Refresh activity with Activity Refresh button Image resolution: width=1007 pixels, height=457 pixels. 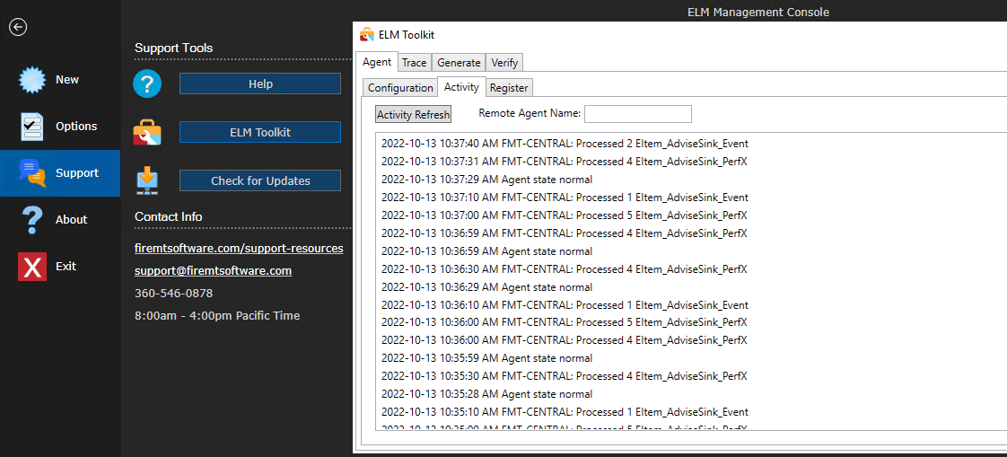coord(414,114)
